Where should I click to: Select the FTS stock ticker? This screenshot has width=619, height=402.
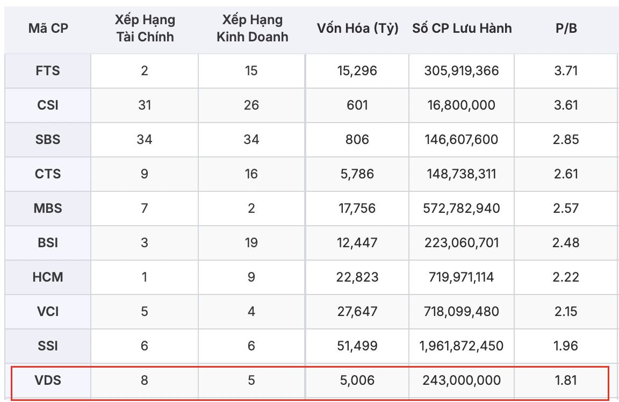48,70
